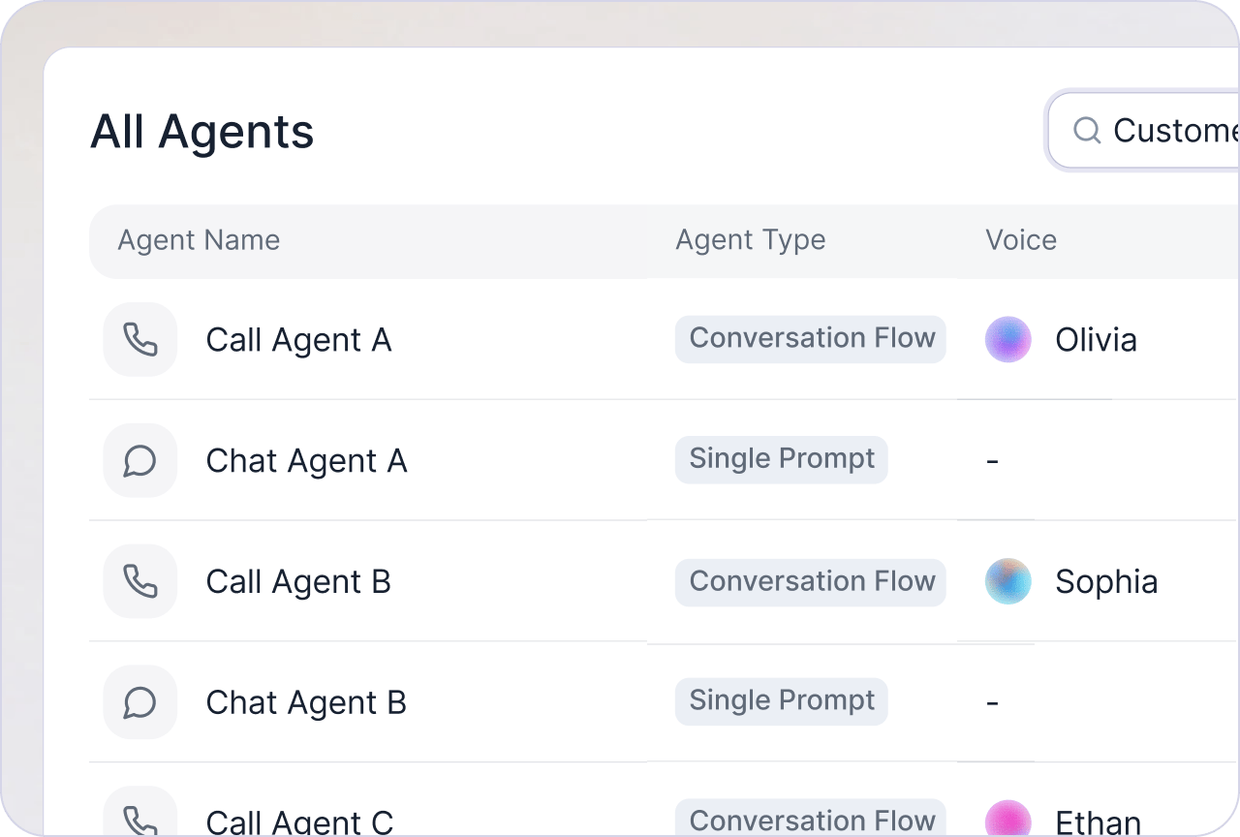Sort by the Agent Type column header

(751, 240)
